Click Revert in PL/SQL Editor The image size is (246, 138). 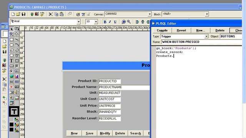click(181, 30)
